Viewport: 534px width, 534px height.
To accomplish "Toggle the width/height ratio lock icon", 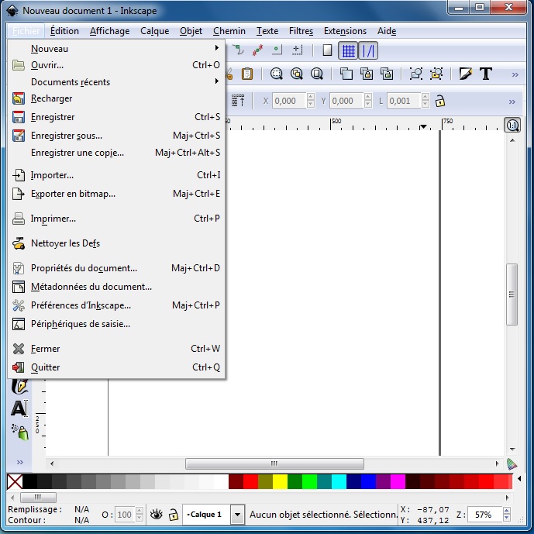I will point(439,102).
